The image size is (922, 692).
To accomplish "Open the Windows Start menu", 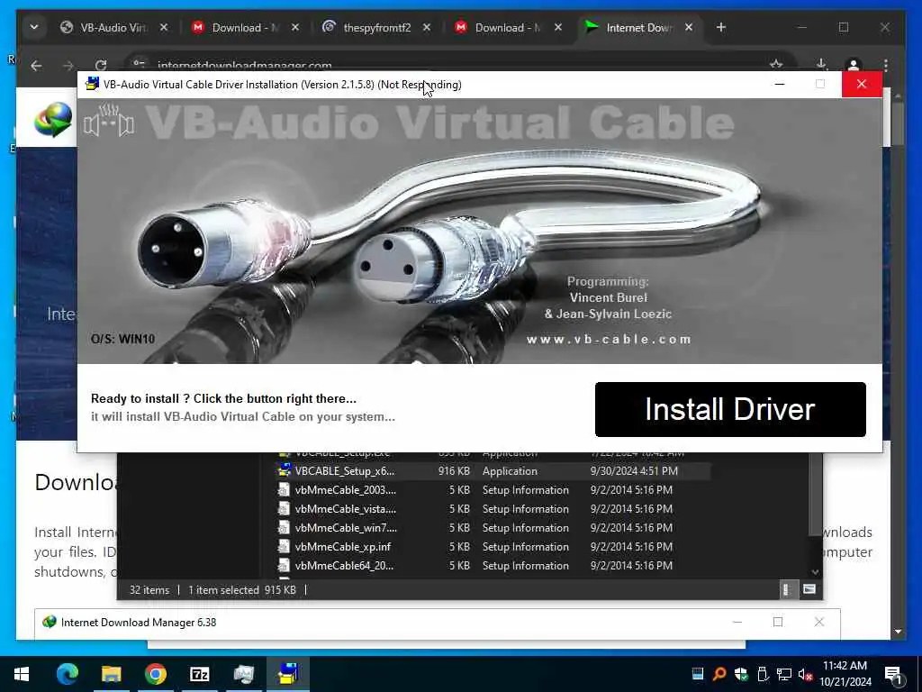I will 22,674.
